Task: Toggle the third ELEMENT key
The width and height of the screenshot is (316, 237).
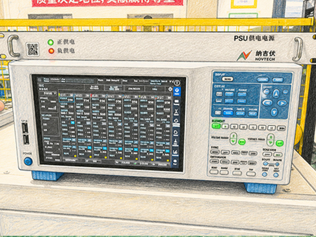Action: coord(234,127)
